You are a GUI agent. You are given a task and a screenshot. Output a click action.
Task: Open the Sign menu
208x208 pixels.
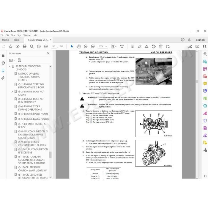point(19,35)
